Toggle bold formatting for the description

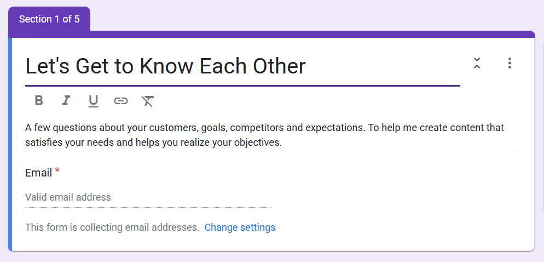[x=39, y=100]
